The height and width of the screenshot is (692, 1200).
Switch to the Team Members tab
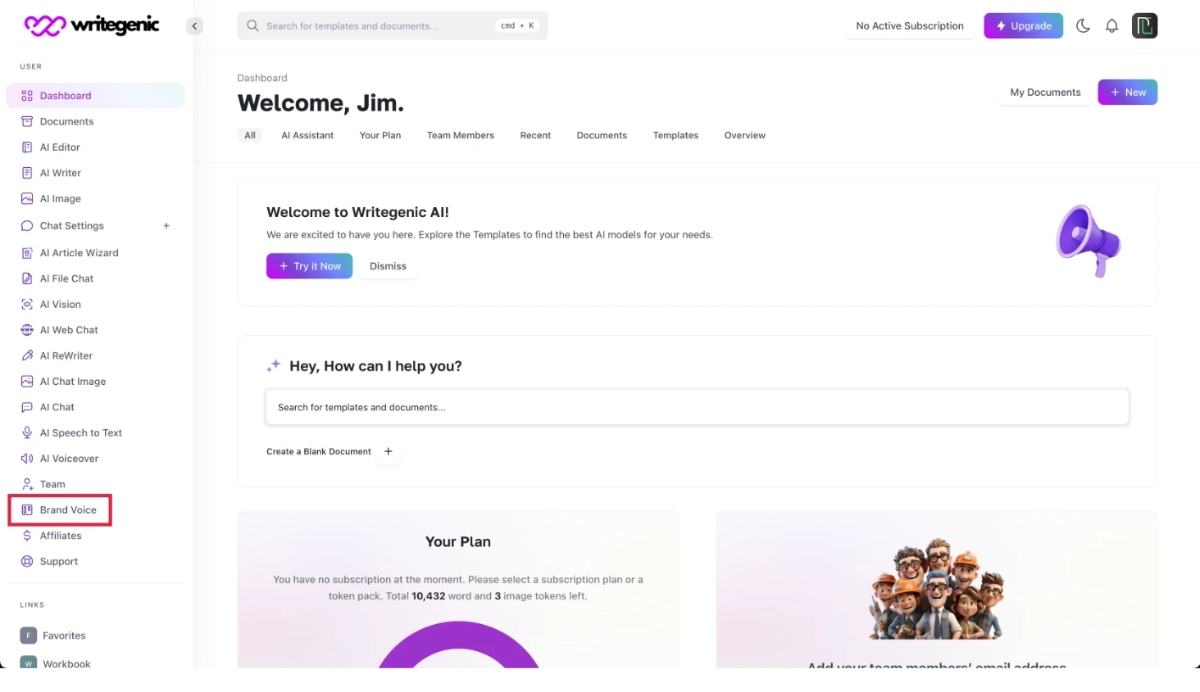pyautogui.click(x=460, y=136)
